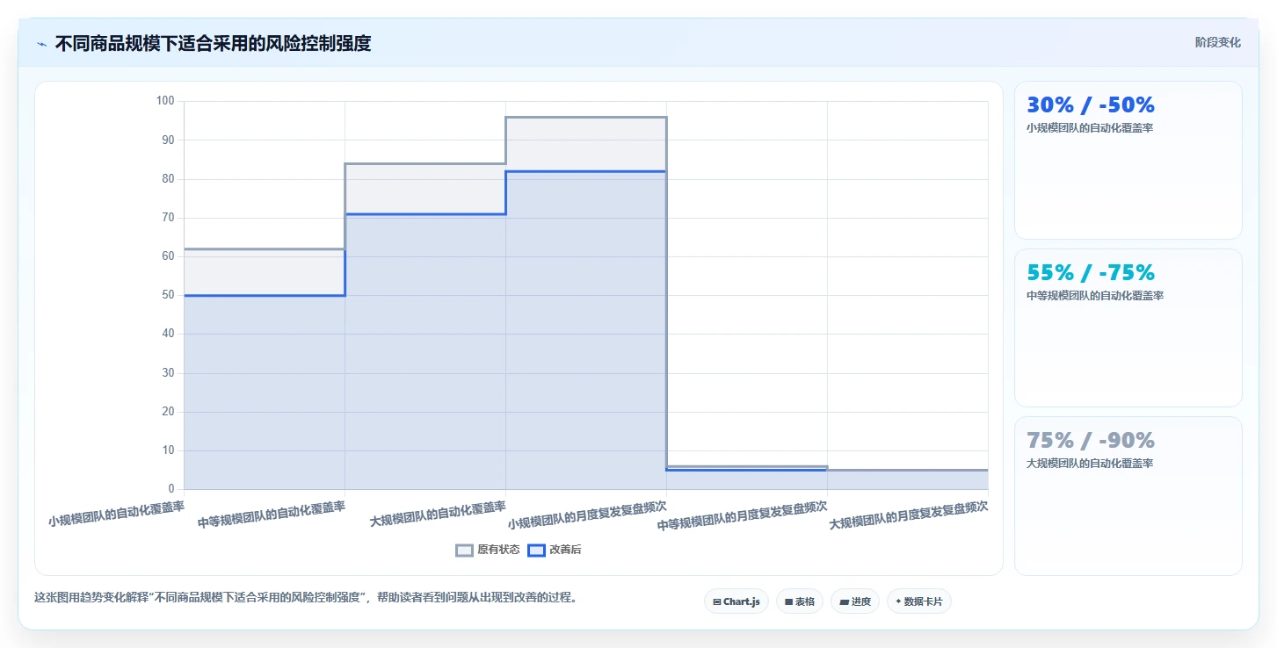Click x-axis label 小规模团队的月度复发复盘频次
The height and width of the screenshot is (648, 1277).
click(x=587, y=515)
